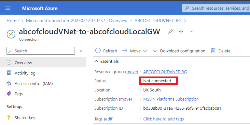Click the circular Refresh icon
The image size is (250, 125).
(x=98, y=51)
